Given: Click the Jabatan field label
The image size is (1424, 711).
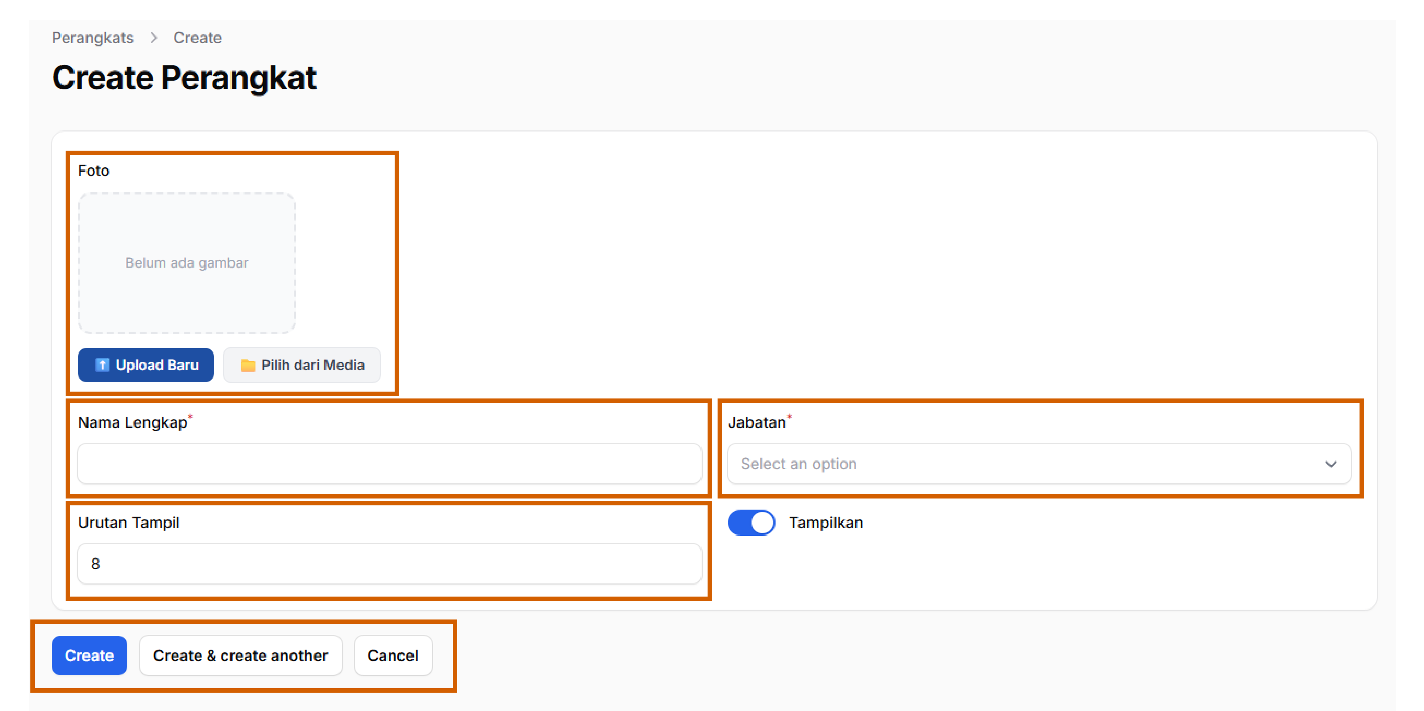Looking at the screenshot, I should pos(757,423).
